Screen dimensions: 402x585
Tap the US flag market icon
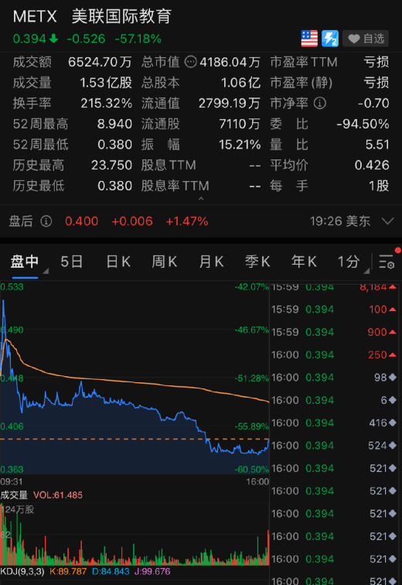309,39
